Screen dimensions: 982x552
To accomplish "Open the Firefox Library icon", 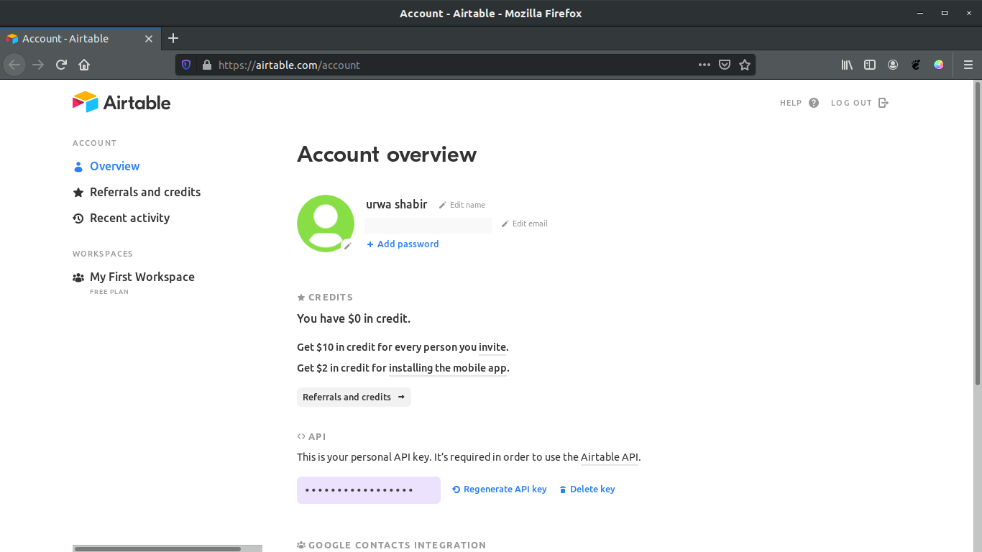I will pos(847,65).
